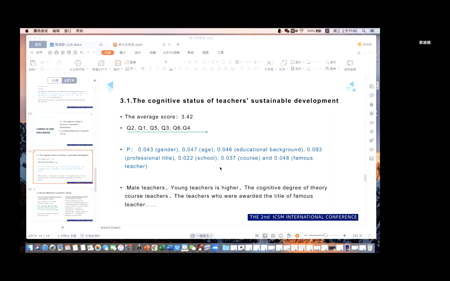Click the Undo arrow icon
This screenshot has width=450, height=281.
click(x=82, y=52)
